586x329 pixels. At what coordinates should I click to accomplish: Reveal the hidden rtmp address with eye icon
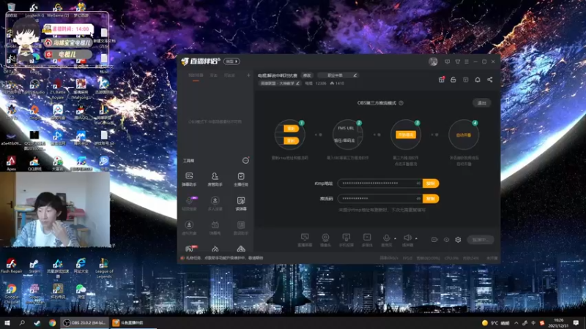pos(418,184)
